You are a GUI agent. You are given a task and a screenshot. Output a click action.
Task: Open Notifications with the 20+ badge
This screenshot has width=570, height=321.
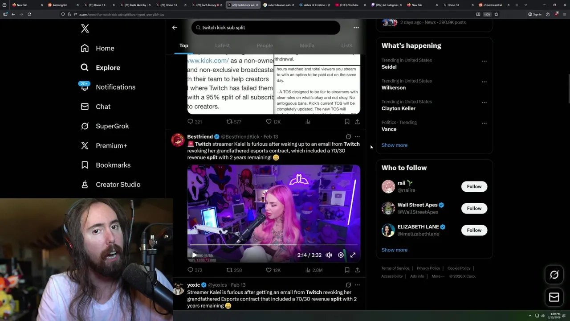[107, 87]
